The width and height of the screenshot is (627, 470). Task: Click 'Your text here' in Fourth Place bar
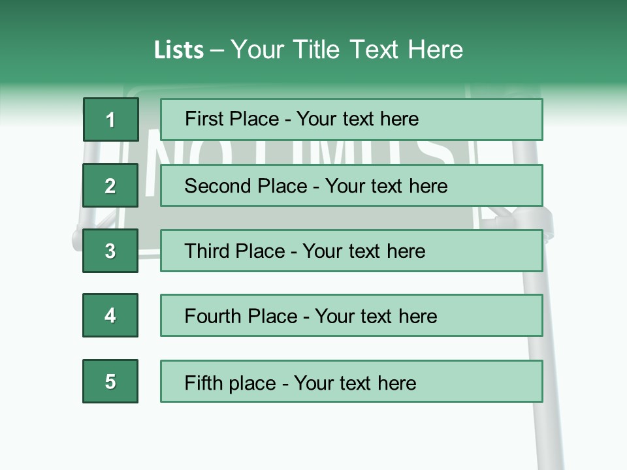pyautogui.click(x=376, y=317)
